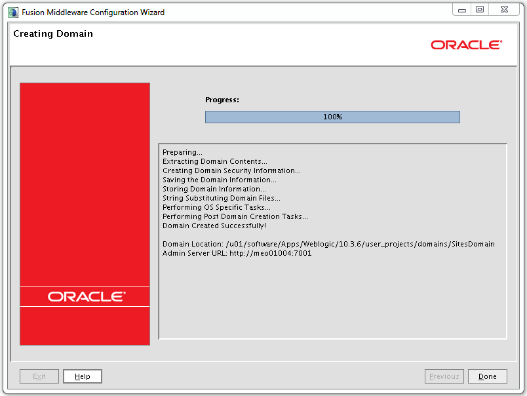The height and width of the screenshot is (396, 527).
Task: Select the Admin Server URL line
Action: [237, 253]
